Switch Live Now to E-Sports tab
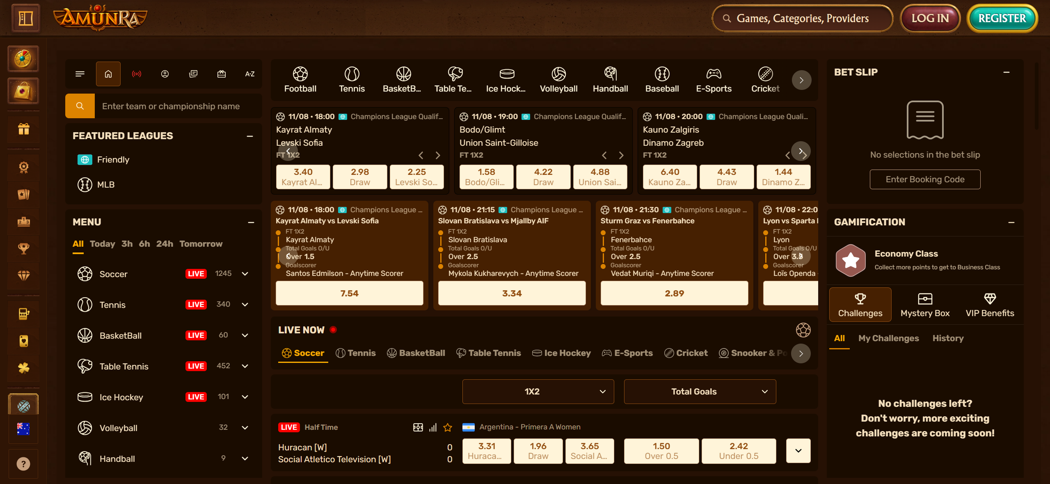The image size is (1050, 484). (627, 353)
